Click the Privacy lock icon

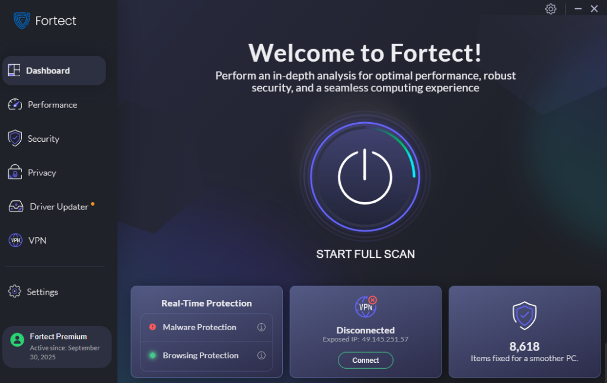tap(15, 172)
